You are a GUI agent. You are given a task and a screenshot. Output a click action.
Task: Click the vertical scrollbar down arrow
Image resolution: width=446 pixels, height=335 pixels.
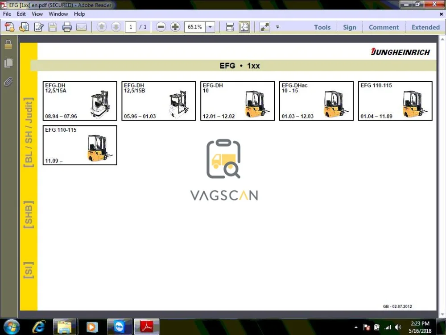442,315
